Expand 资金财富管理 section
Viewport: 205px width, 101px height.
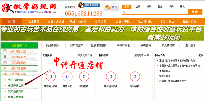(x=19, y=57)
